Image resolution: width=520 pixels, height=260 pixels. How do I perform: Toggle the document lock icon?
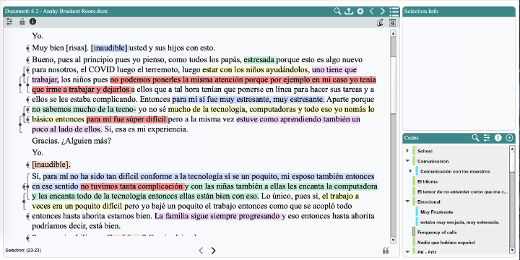pyautogui.click(x=22, y=22)
